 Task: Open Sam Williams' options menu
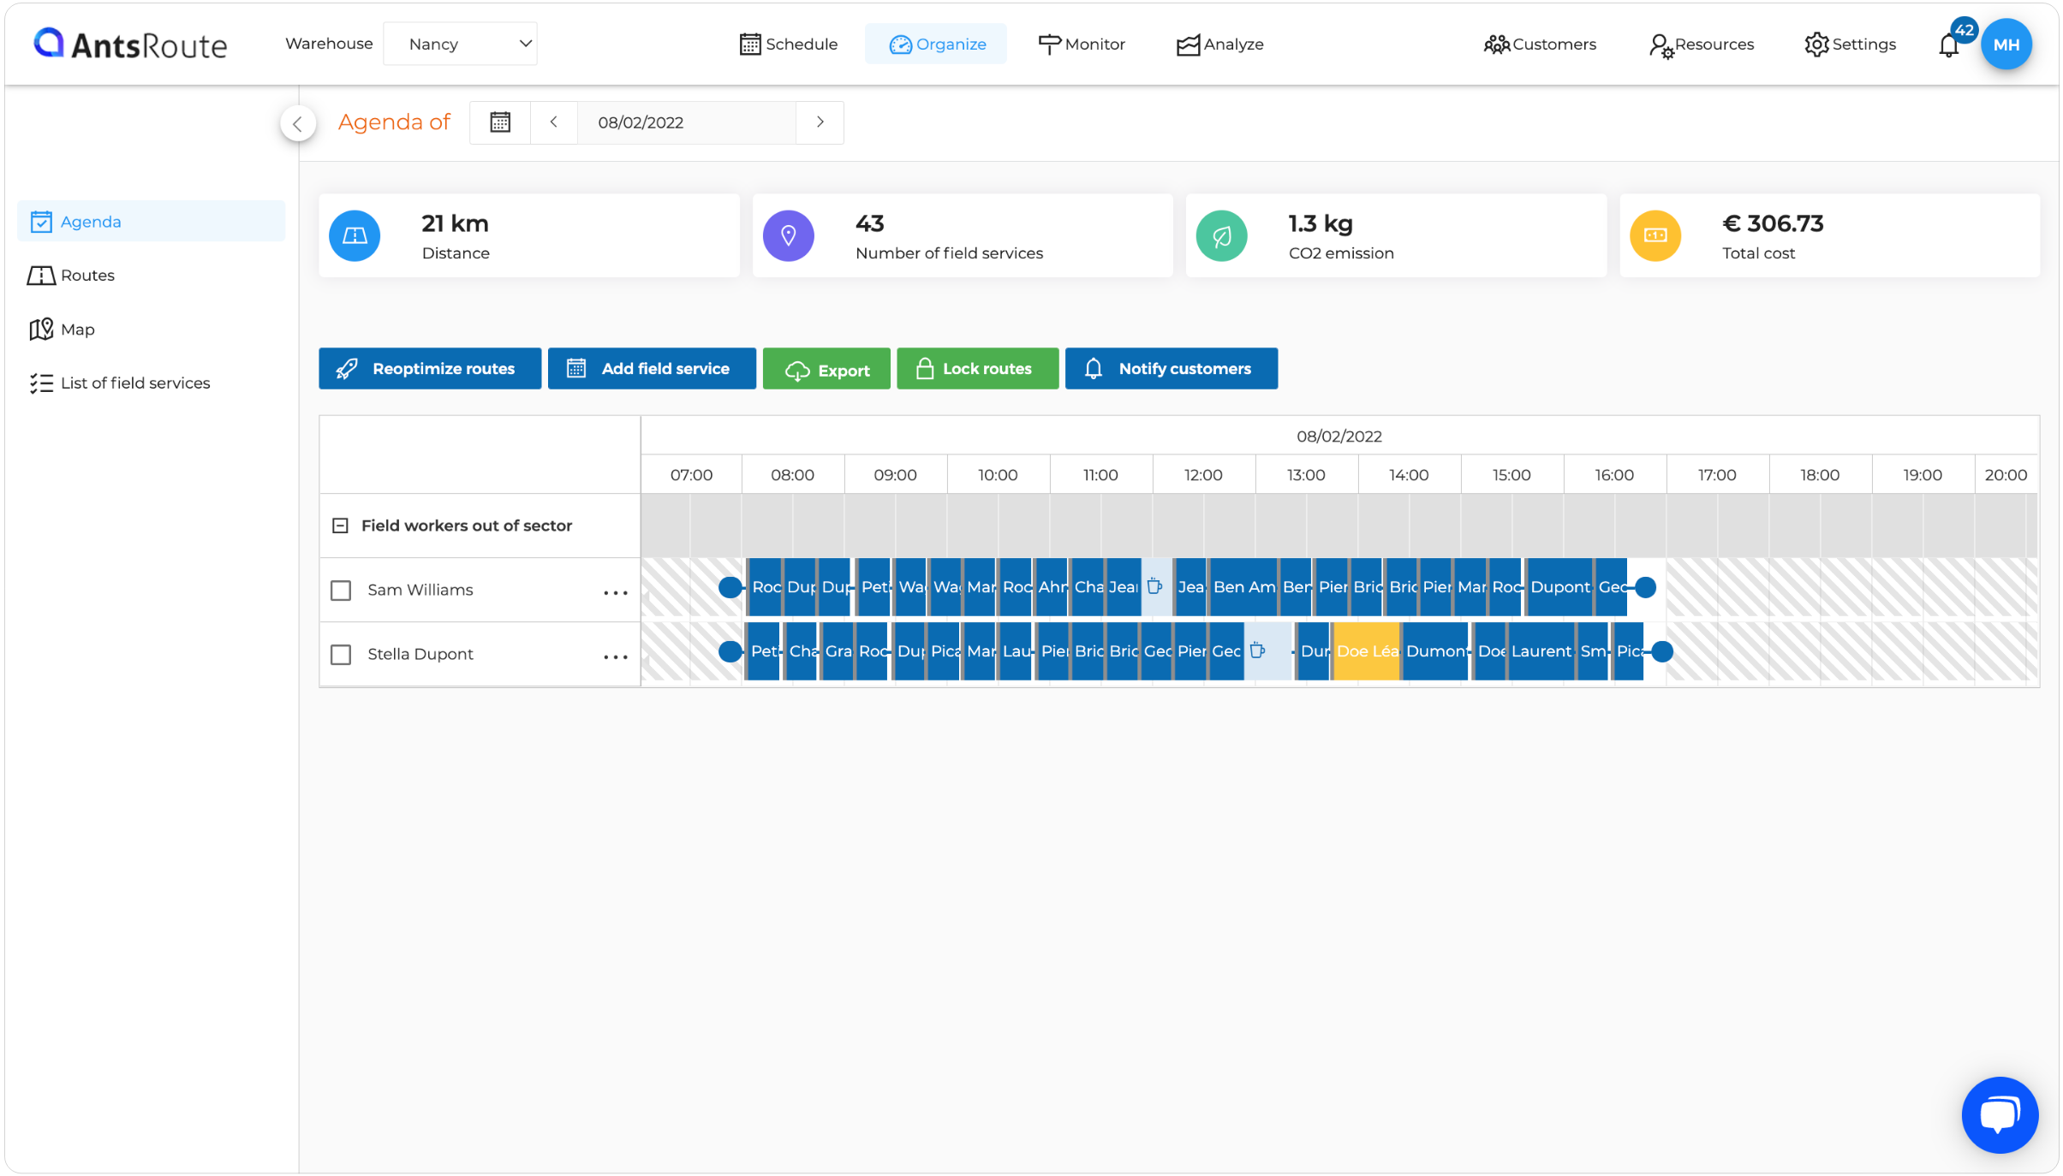617,592
